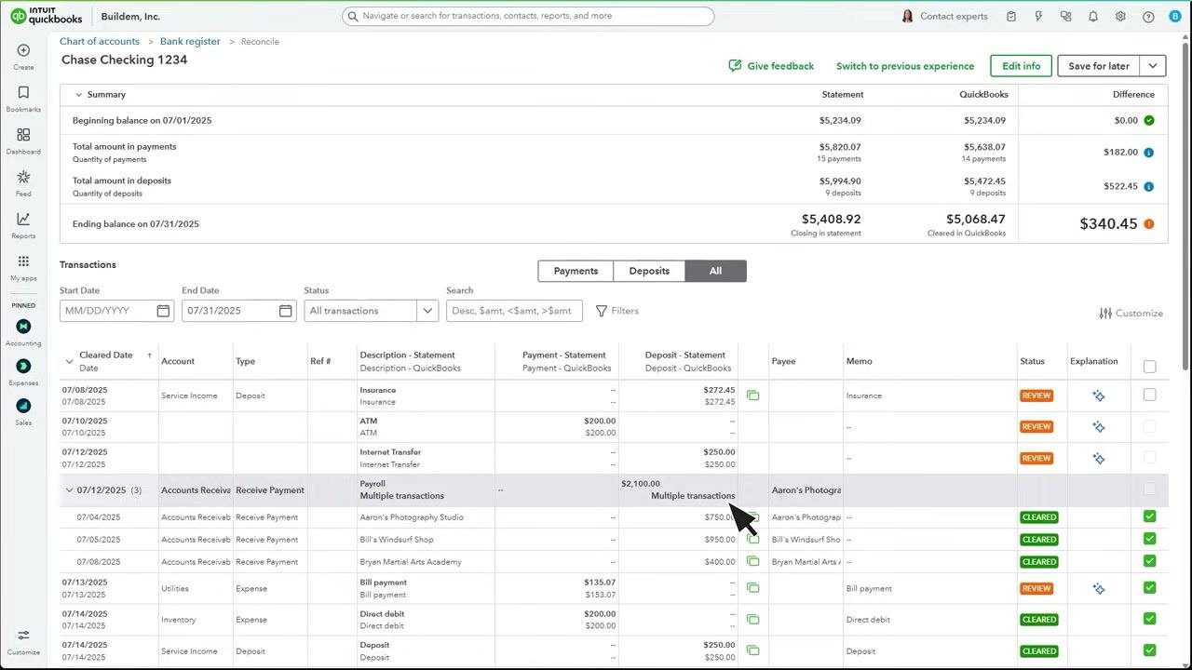Open the Create menu in the sidebar

(23, 56)
